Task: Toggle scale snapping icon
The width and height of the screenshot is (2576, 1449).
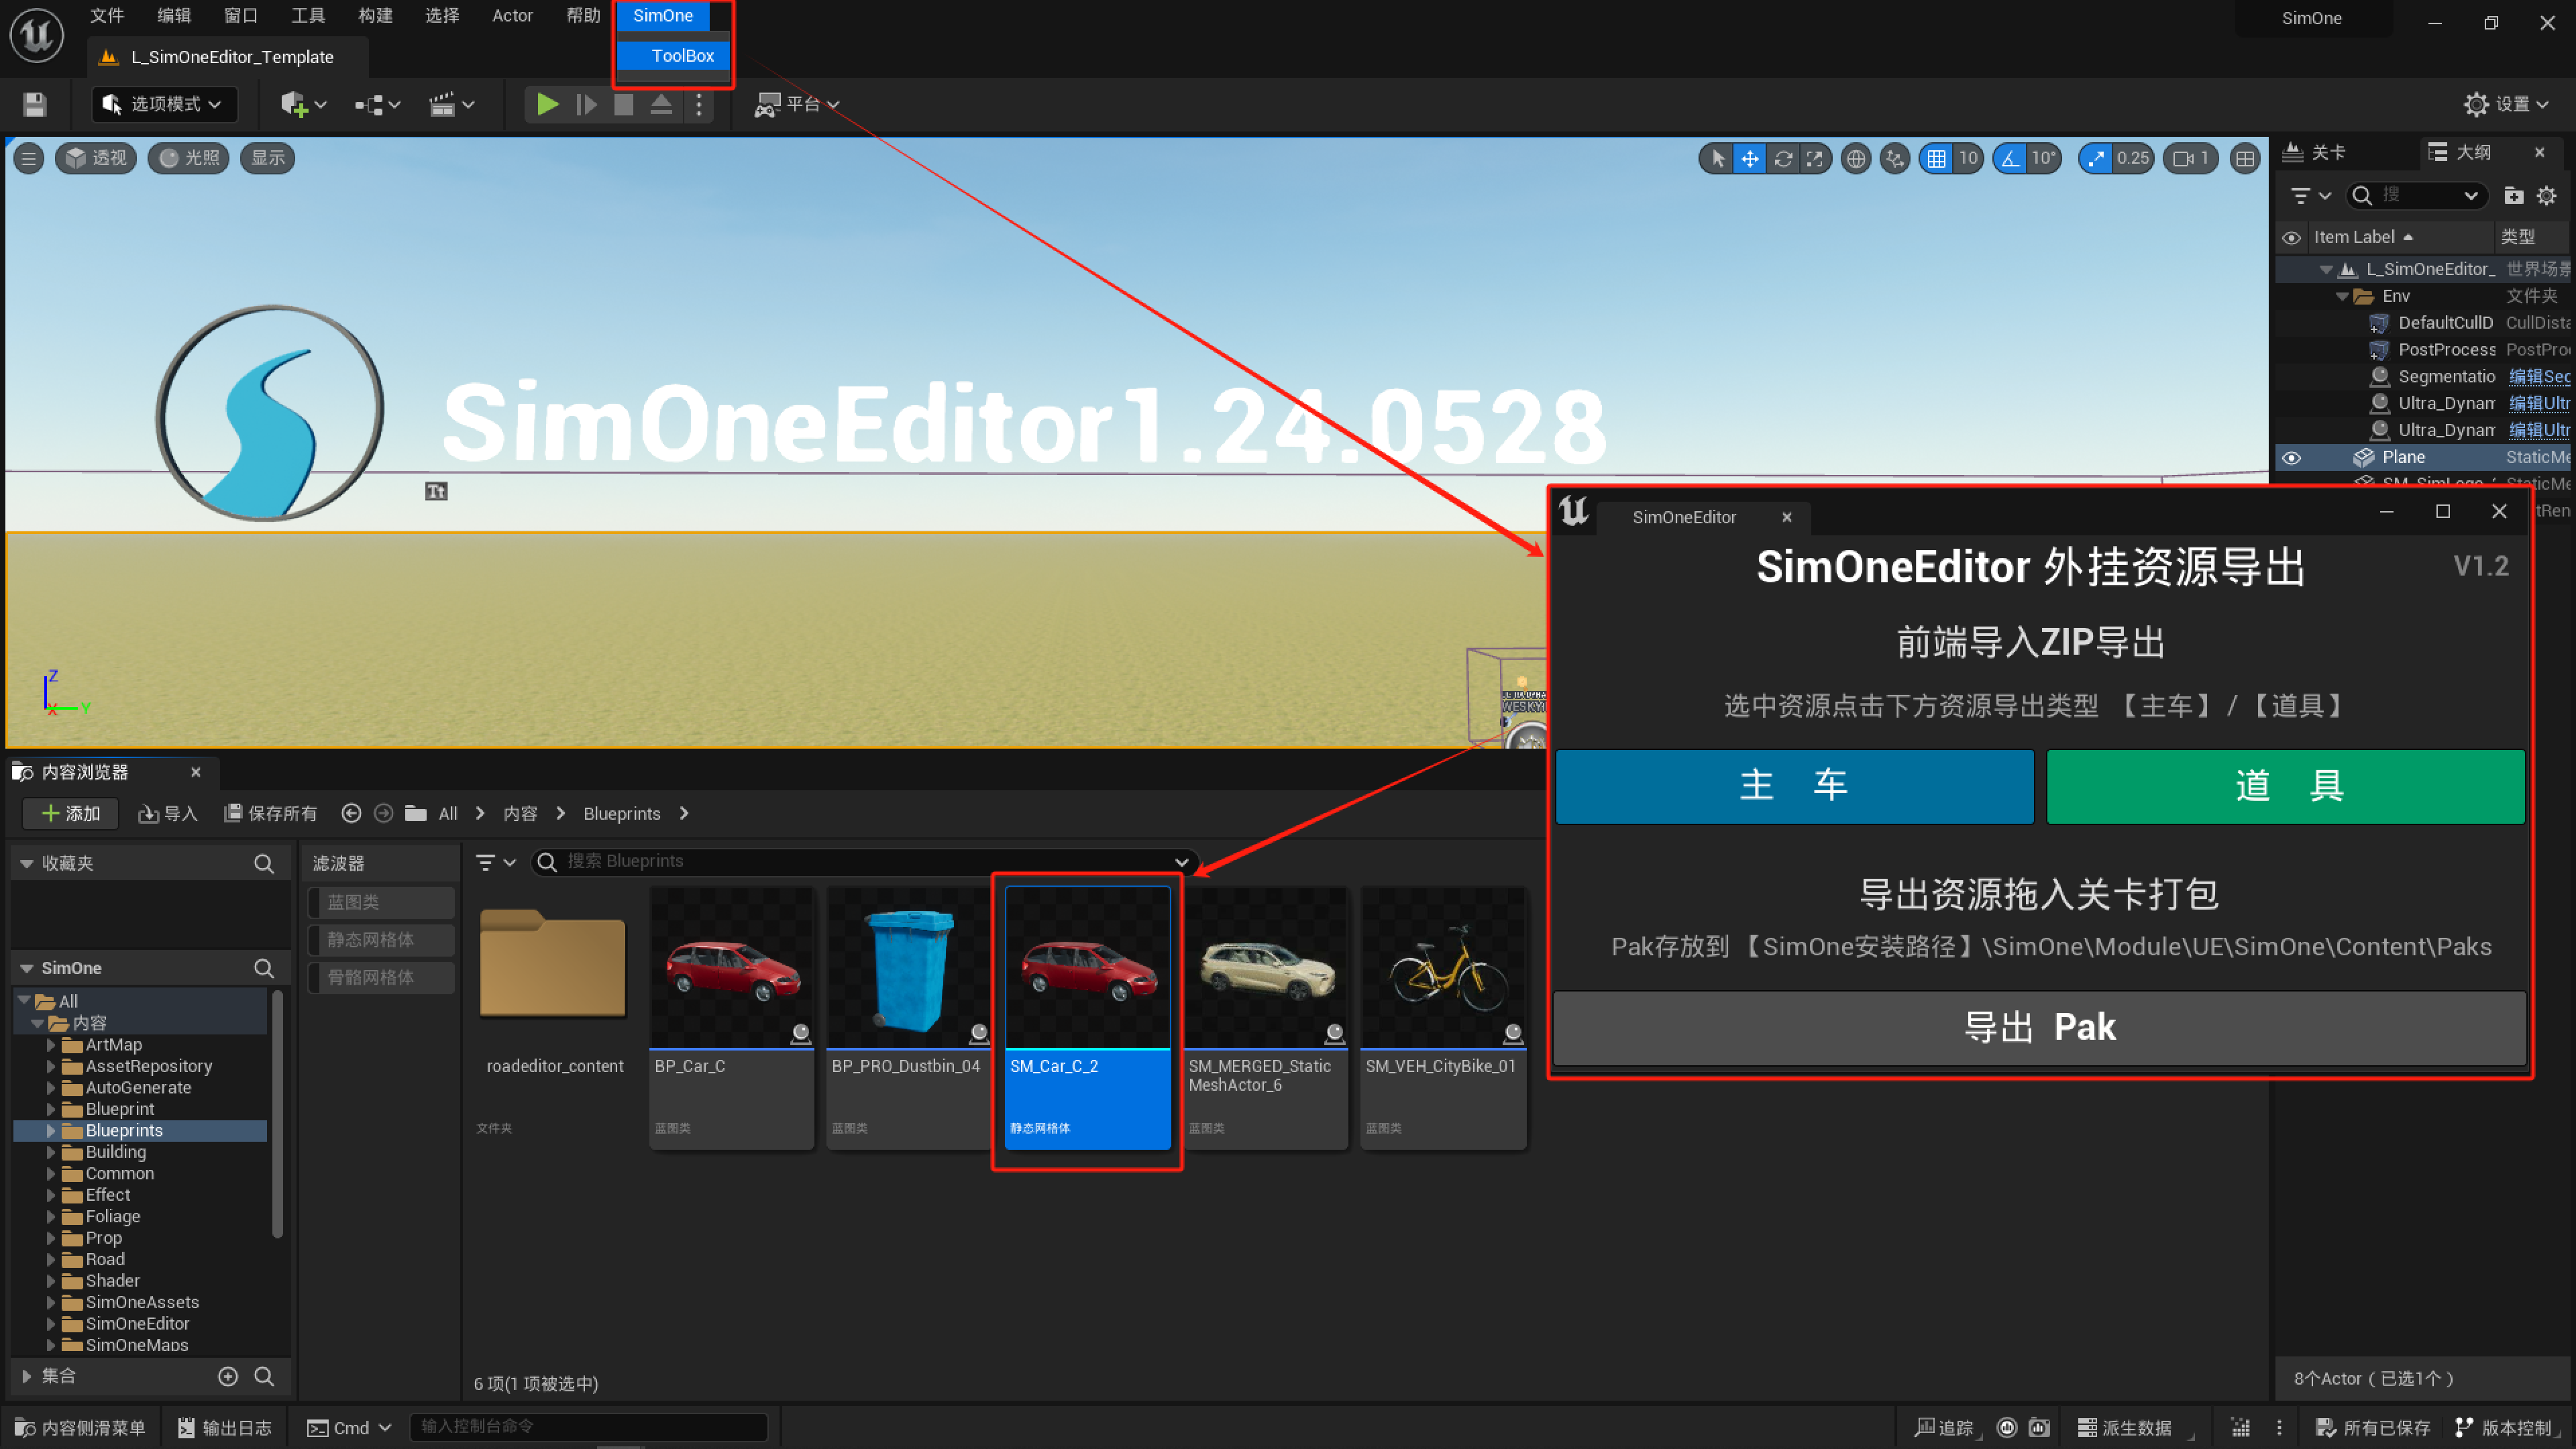Action: click(2096, 158)
